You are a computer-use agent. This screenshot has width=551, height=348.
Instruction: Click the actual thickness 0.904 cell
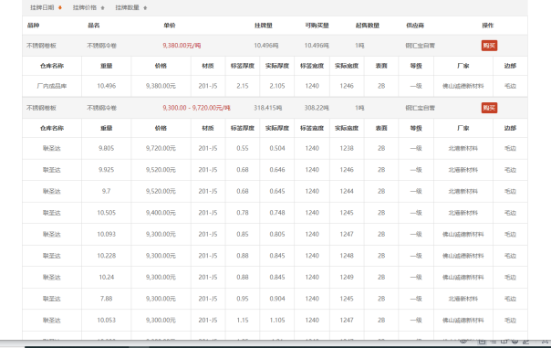277,299
